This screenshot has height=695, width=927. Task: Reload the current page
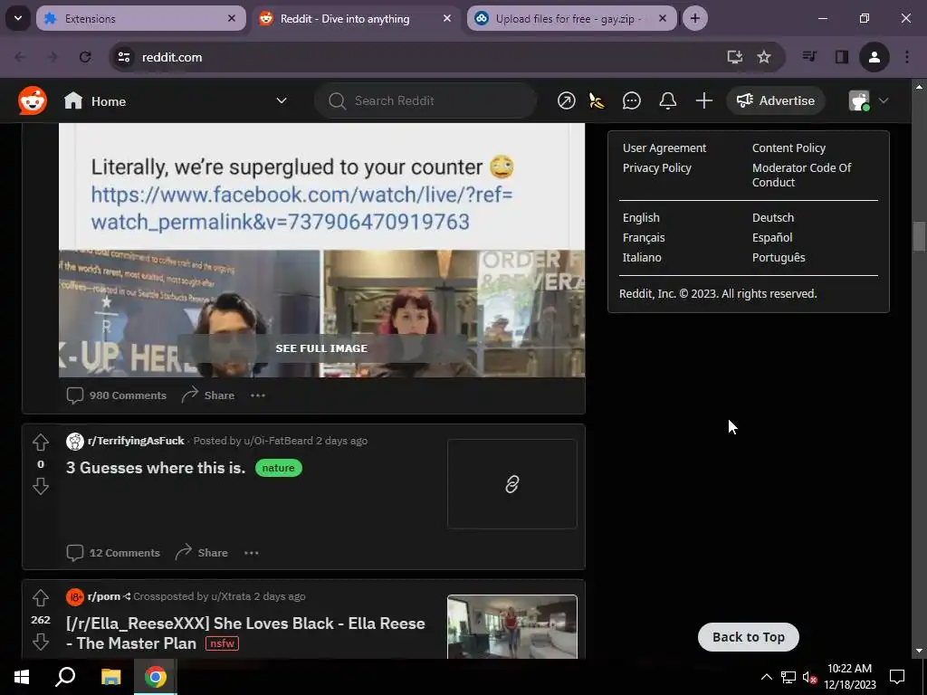coord(85,57)
